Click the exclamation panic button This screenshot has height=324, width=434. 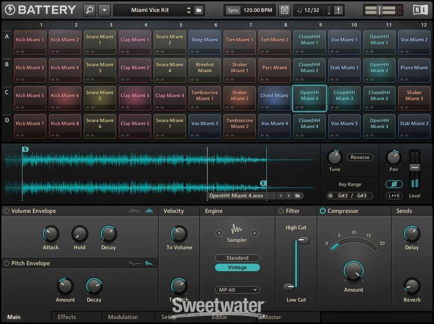[x=338, y=10]
